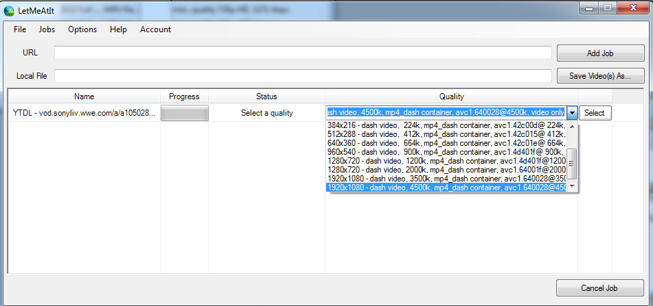The image size is (653, 306).
Task: Choose the 640x360 664k quality option
Action: click(x=446, y=143)
